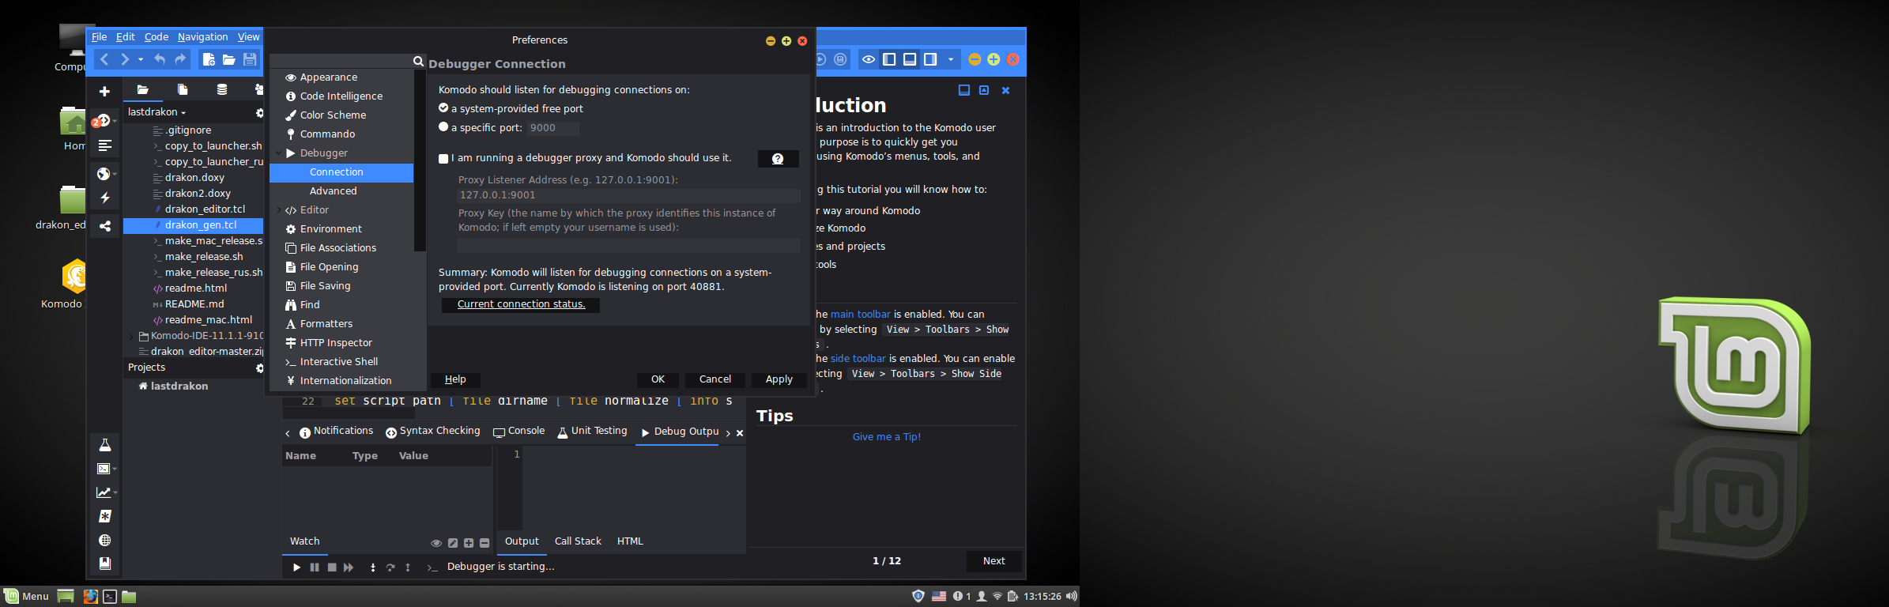Toggle right pane visibility button

click(x=930, y=59)
